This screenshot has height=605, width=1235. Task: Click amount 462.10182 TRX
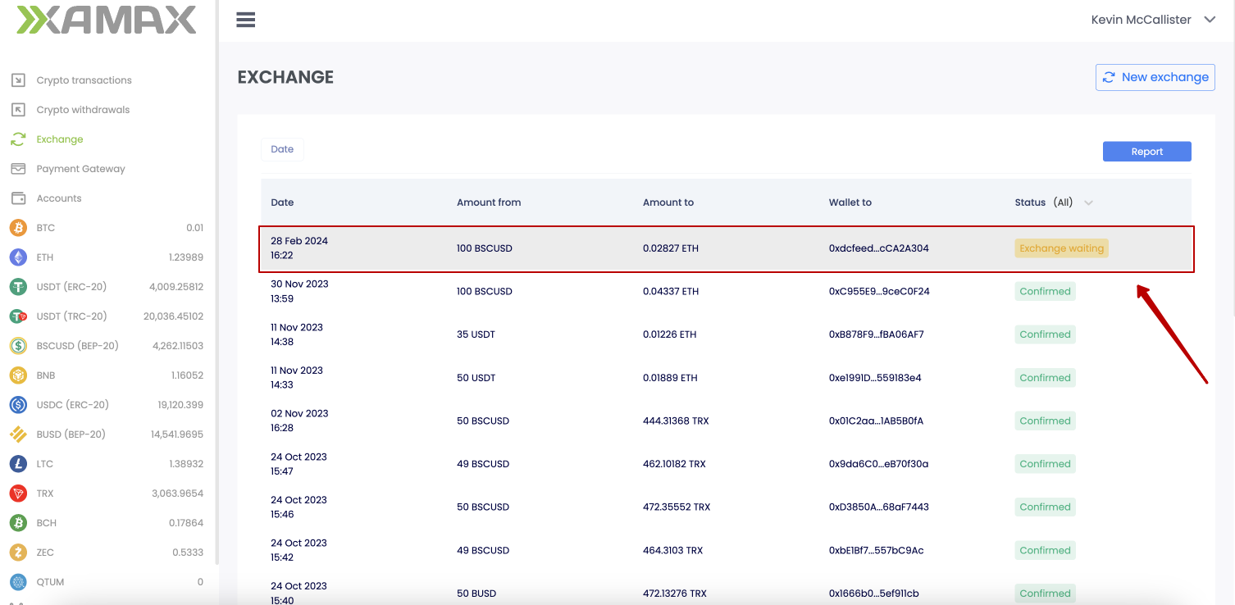[674, 464]
